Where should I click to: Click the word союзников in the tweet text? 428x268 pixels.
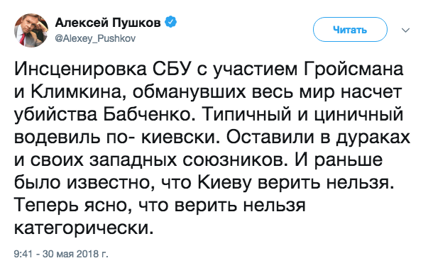click(235, 160)
